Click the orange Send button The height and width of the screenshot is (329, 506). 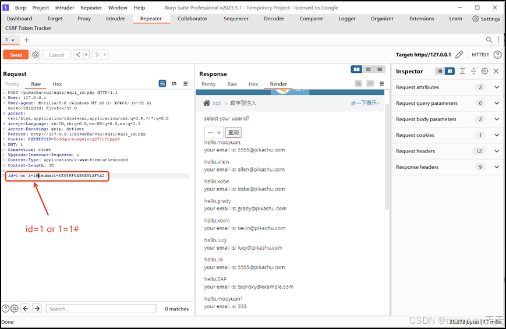(x=16, y=55)
